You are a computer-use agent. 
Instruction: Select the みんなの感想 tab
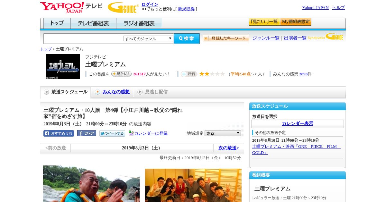point(112,92)
